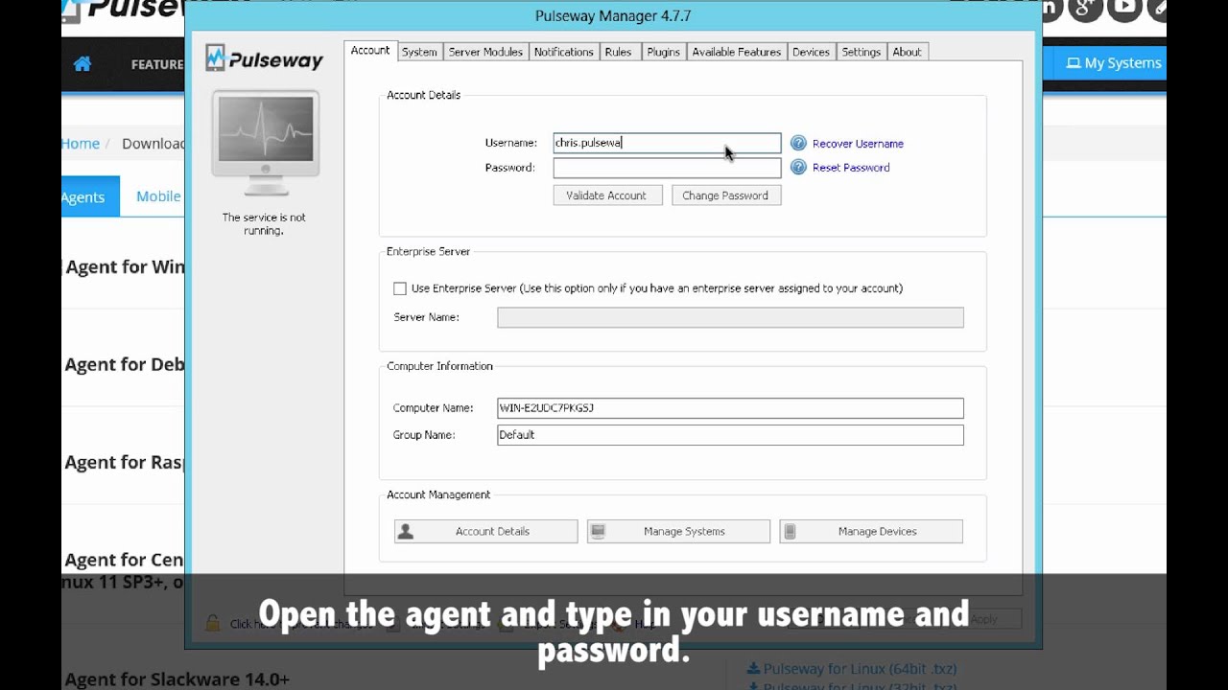
Task: Open the About tab
Action: (x=907, y=52)
